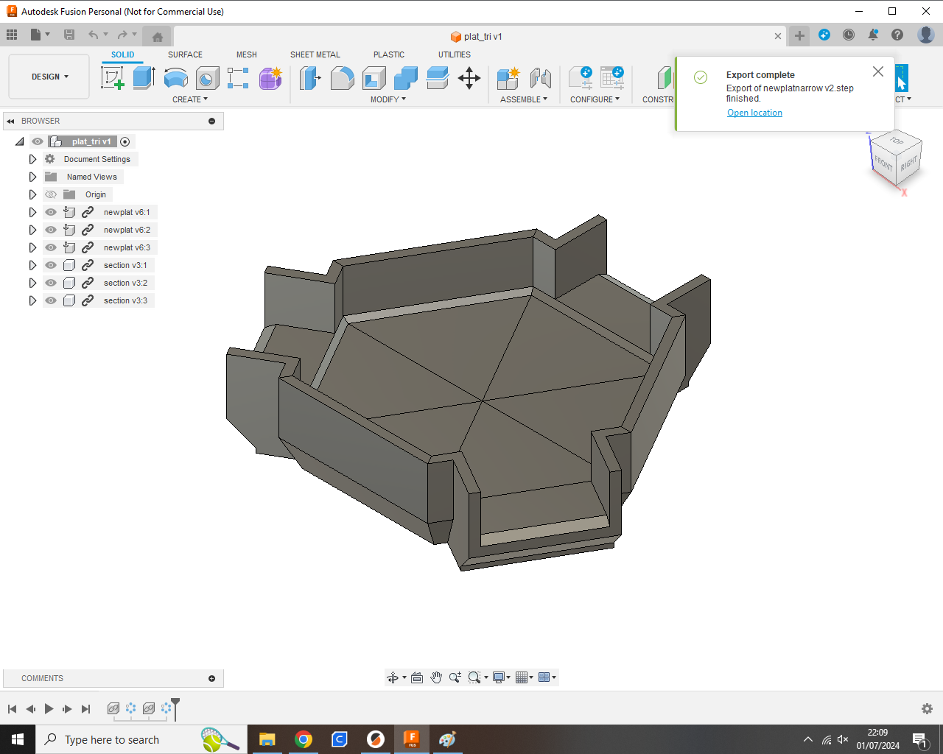Activate the Fillet tool in Modify
The image size is (943, 754).
pos(343,78)
